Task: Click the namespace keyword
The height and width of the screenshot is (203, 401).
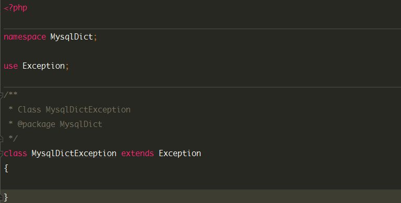Action: (25, 37)
